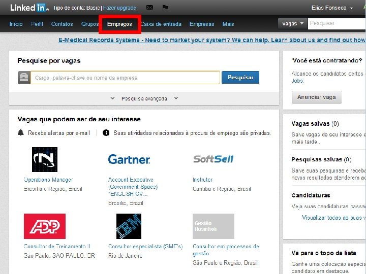
Task: Go to Início in the navigation bar
Action: 16,24
